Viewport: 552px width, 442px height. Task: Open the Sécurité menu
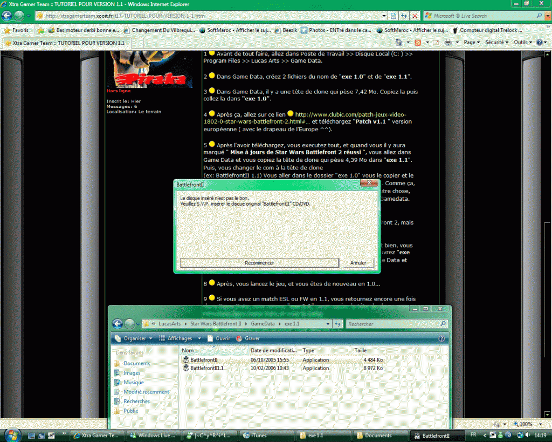point(496,42)
